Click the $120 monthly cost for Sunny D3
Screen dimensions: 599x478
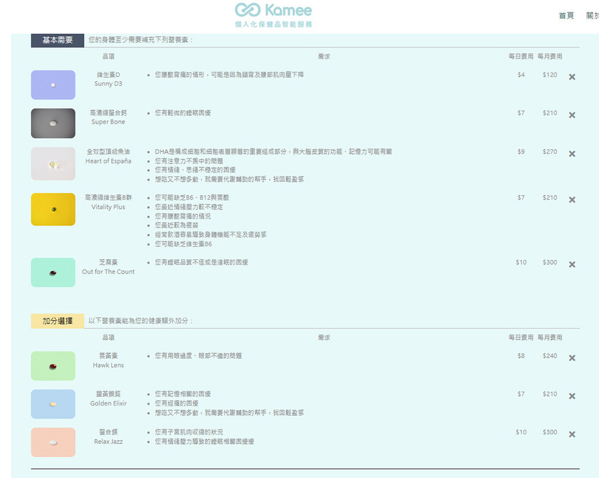550,75
